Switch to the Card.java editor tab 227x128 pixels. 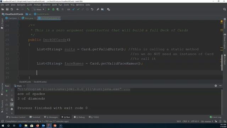pyautogui.click(x=12, y=18)
